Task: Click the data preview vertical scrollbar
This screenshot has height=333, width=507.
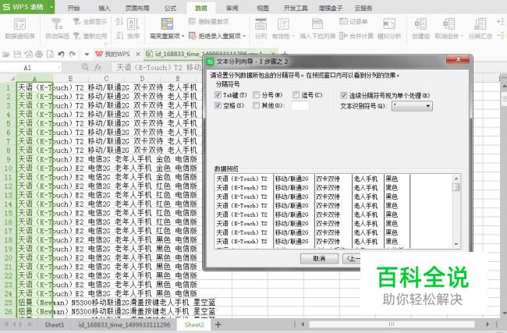Action: click(456, 211)
